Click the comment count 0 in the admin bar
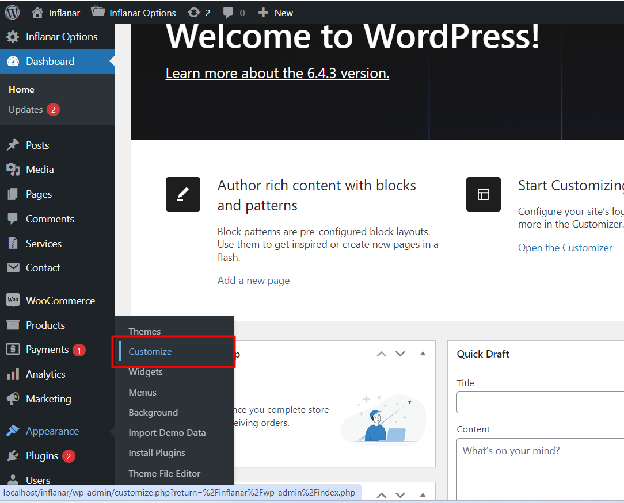This screenshot has height=503, width=624. pyautogui.click(x=242, y=13)
